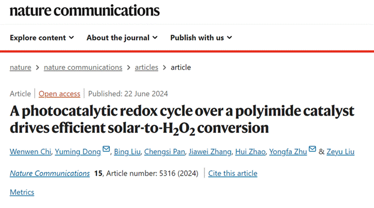This screenshot has height=208, width=374.
Task: Open the italic Nature Communications journal link
Action: pos(50,173)
